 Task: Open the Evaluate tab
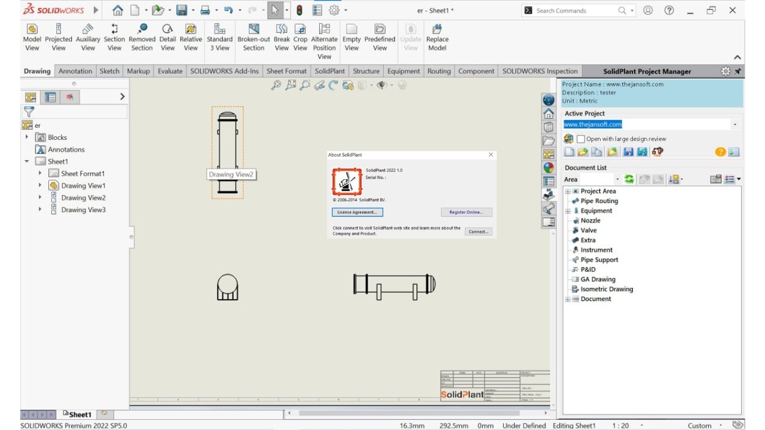[170, 71]
